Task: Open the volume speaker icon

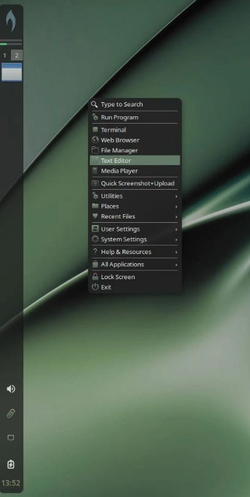Action: pyautogui.click(x=11, y=389)
